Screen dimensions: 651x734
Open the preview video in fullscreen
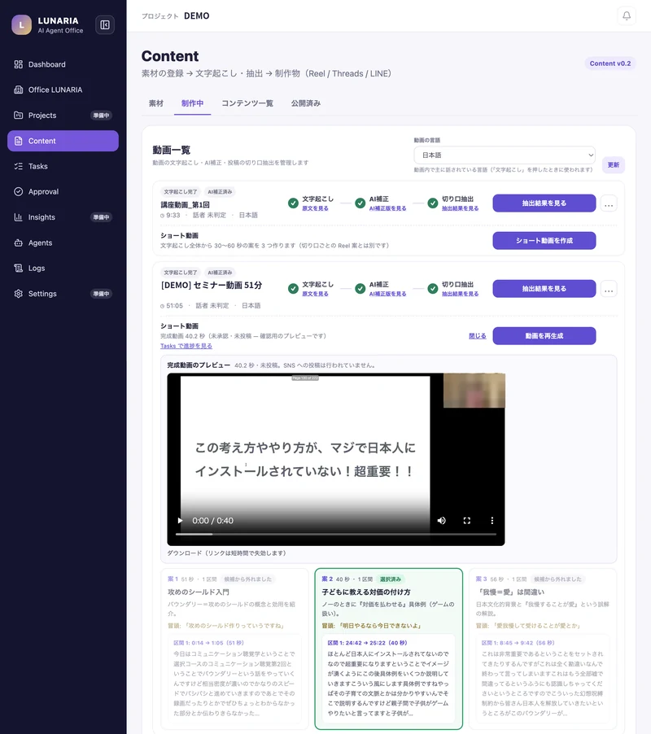(x=466, y=521)
